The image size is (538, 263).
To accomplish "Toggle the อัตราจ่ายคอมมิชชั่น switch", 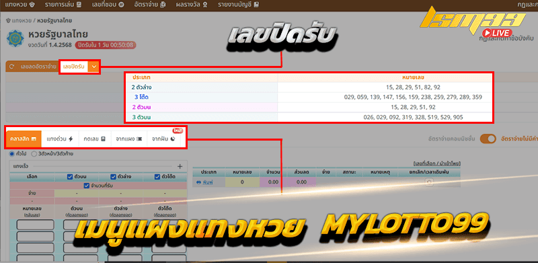I will tap(488, 139).
